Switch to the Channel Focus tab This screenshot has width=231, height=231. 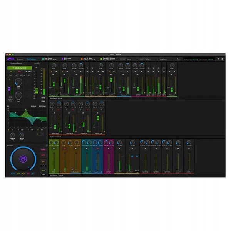pos(16,63)
